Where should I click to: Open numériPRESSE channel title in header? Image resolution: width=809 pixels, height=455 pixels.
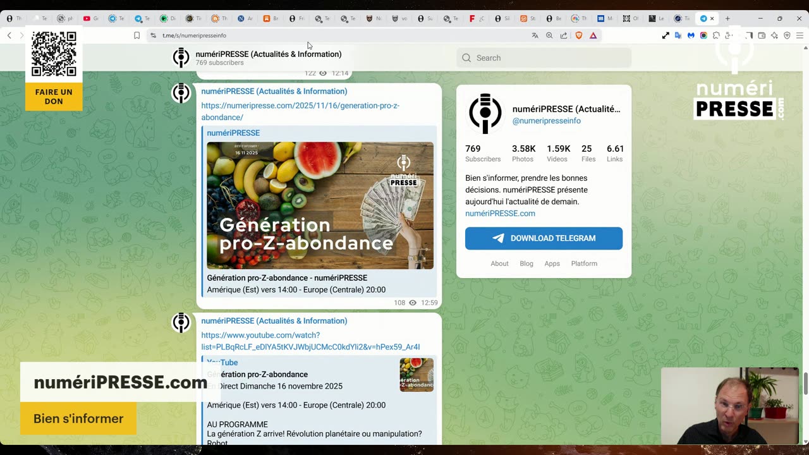coord(268,54)
